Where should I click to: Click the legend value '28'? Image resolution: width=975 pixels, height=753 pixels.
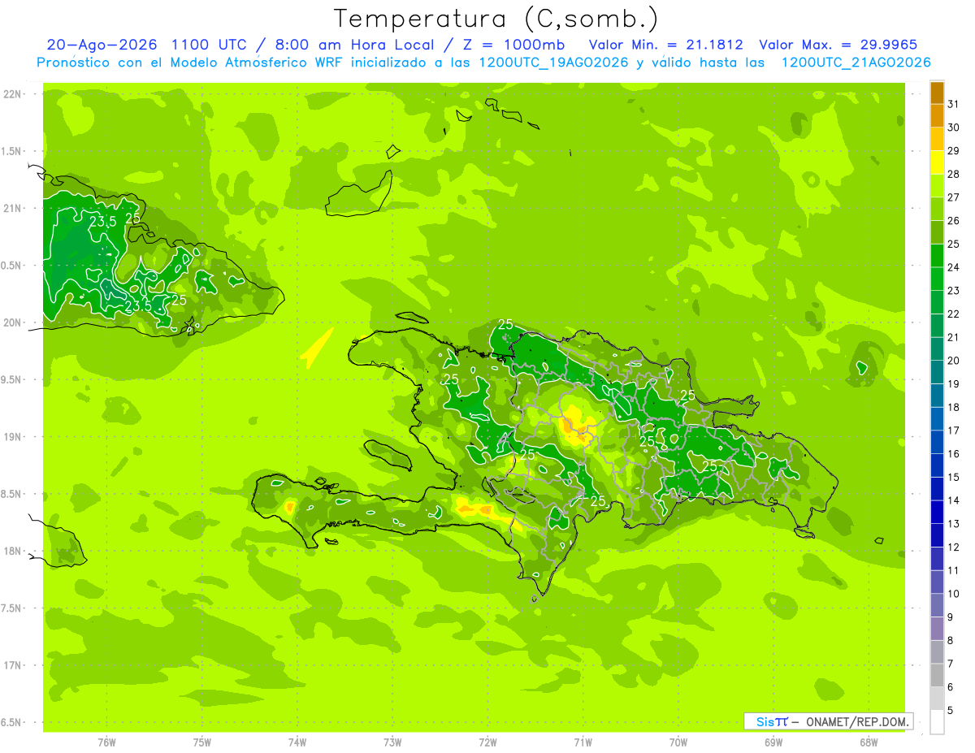(x=954, y=174)
